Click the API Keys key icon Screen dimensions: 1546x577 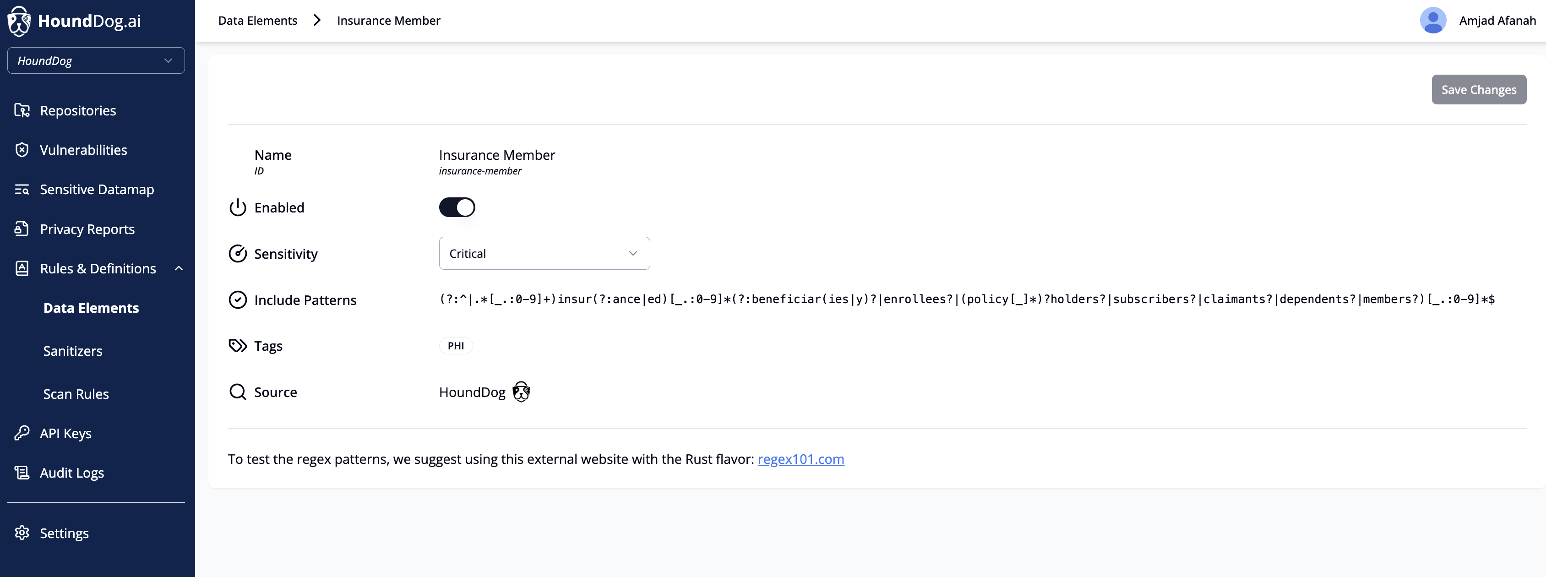[x=22, y=433]
